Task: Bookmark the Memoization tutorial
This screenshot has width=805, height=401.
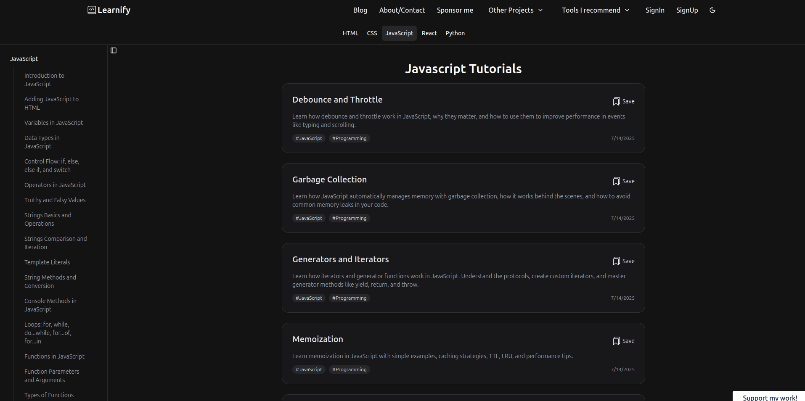Action: click(623, 341)
